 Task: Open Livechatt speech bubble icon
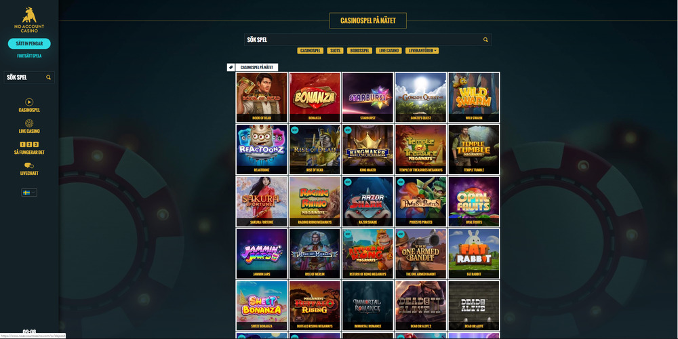click(x=29, y=165)
